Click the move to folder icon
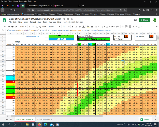Screen dimensions: 159x127 68,19
